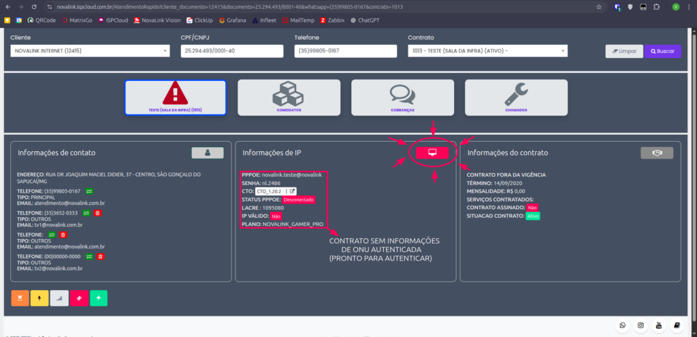Image resolution: width=697 pixels, height=337 pixels.
Task: Click the yellow lightning bolt button
Action: [x=40, y=298]
